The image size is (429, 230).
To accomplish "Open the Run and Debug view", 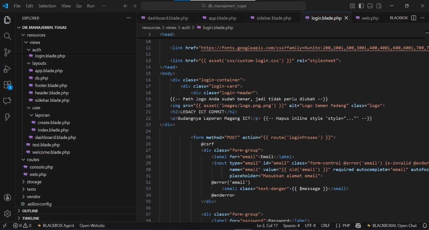I will click(7, 68).
